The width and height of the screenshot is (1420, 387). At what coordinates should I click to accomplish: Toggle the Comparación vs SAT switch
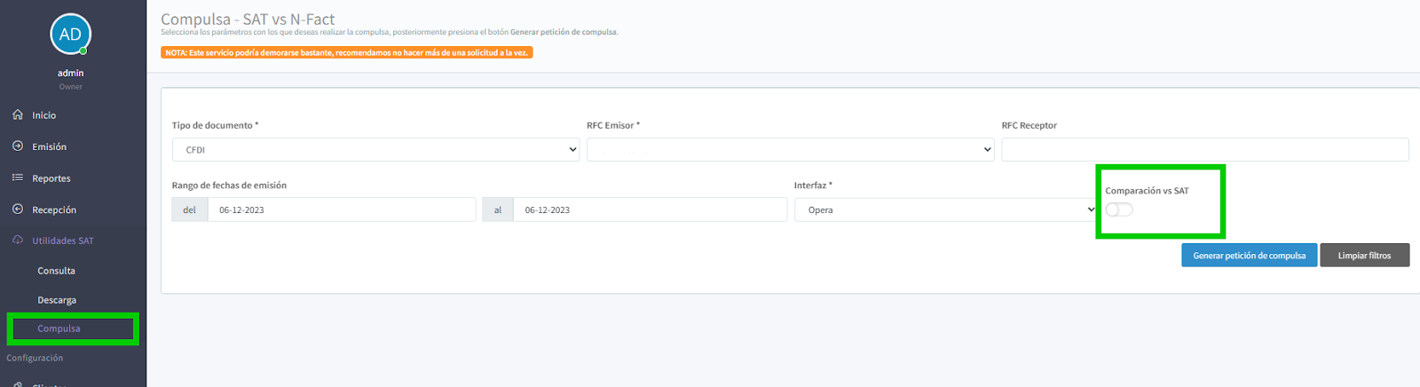(x=1119, y=209)
